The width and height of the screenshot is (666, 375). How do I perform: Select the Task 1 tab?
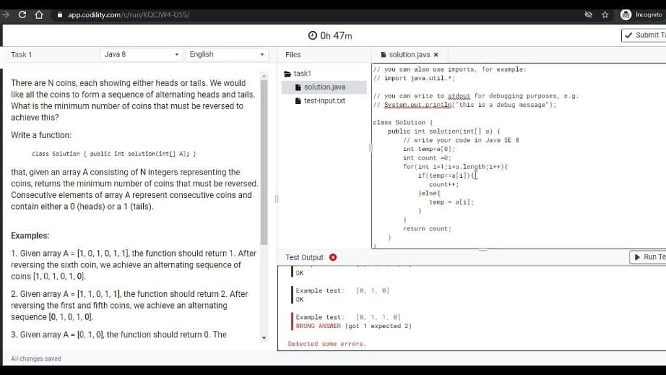(21, 55)
